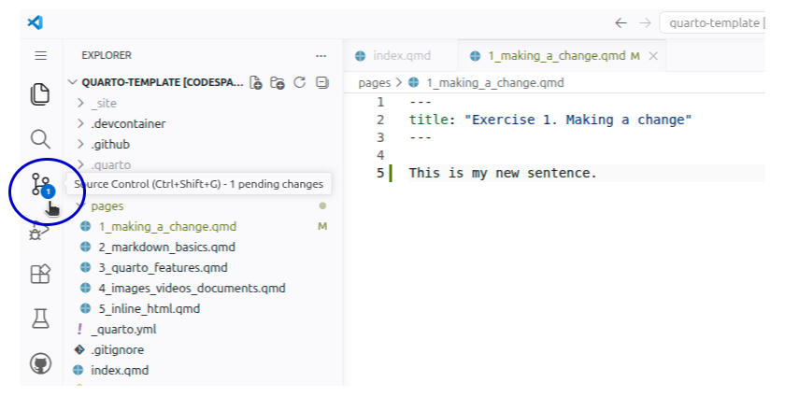
Task: Click line number 4 in the gutter
Action: point(380,155)
